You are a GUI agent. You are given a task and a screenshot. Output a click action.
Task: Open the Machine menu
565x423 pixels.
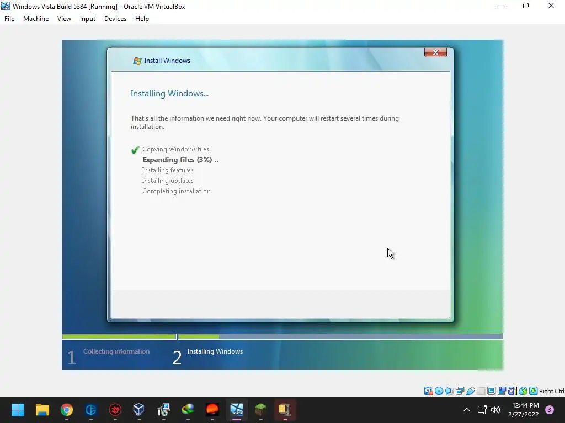point(36,19)
